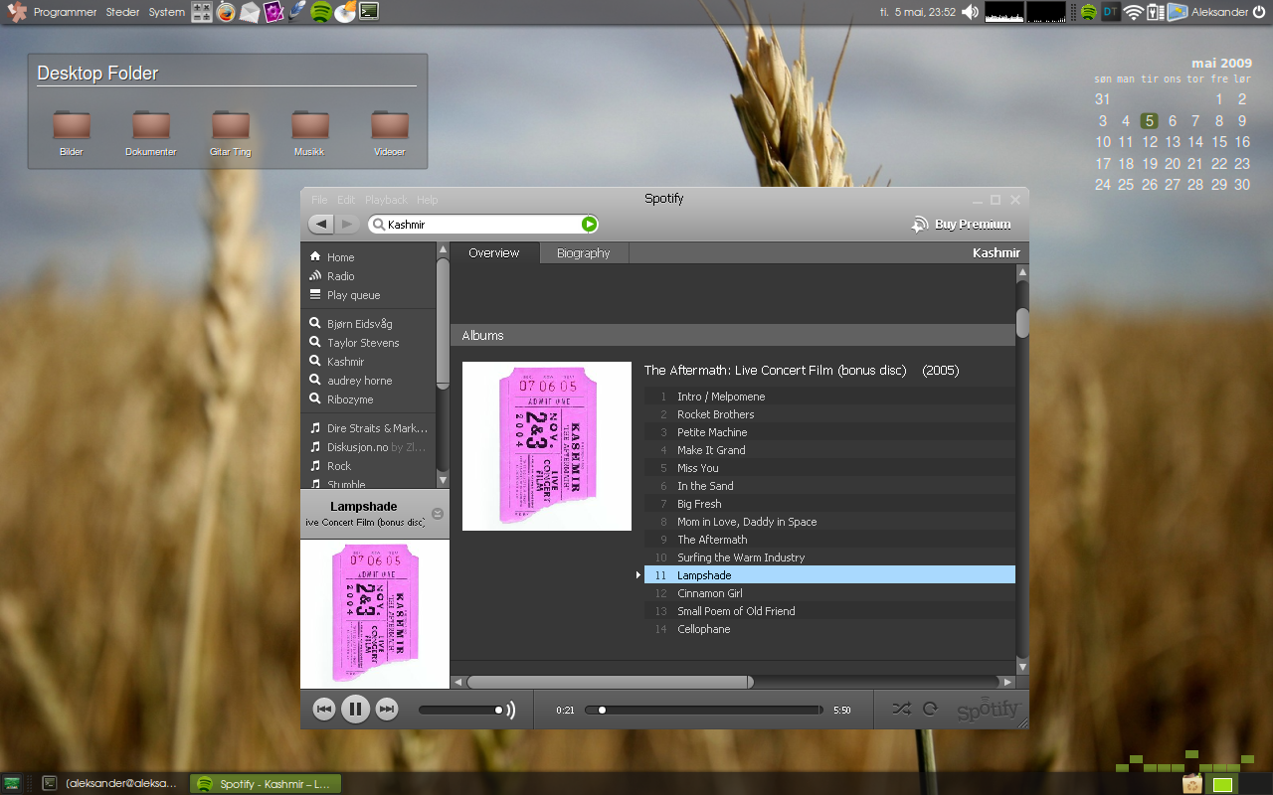The image size is (1273, 795).
Task: Select track Cinnamon Girl
Action: click(829, 593)
